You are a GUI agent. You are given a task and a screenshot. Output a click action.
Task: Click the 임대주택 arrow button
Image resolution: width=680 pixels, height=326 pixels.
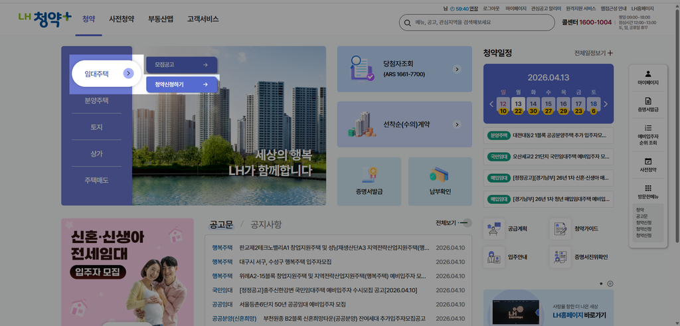[128, 74]
